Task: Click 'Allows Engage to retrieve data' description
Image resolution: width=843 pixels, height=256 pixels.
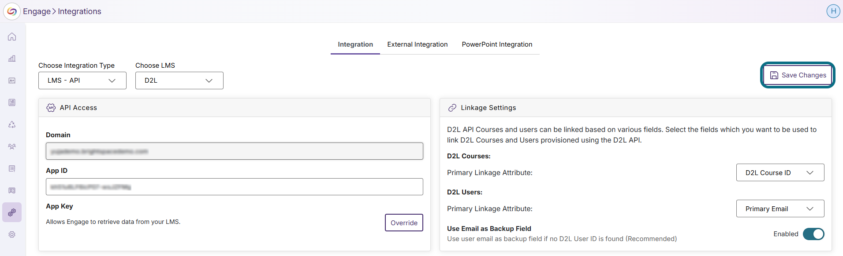Action: coord(113,222)
